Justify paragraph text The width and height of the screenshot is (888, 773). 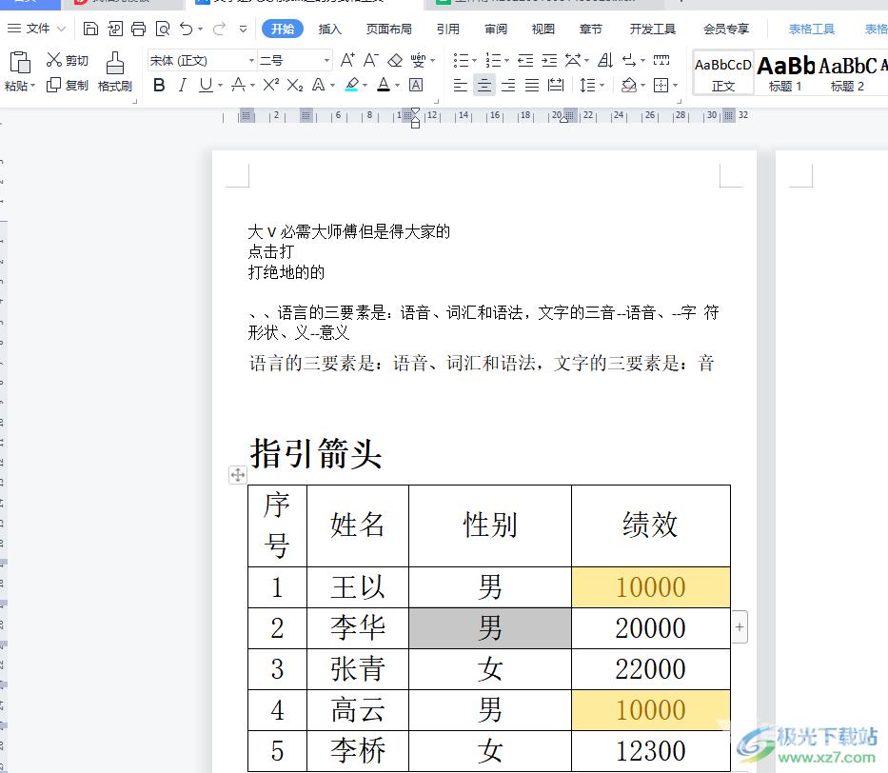click(532, 85)
